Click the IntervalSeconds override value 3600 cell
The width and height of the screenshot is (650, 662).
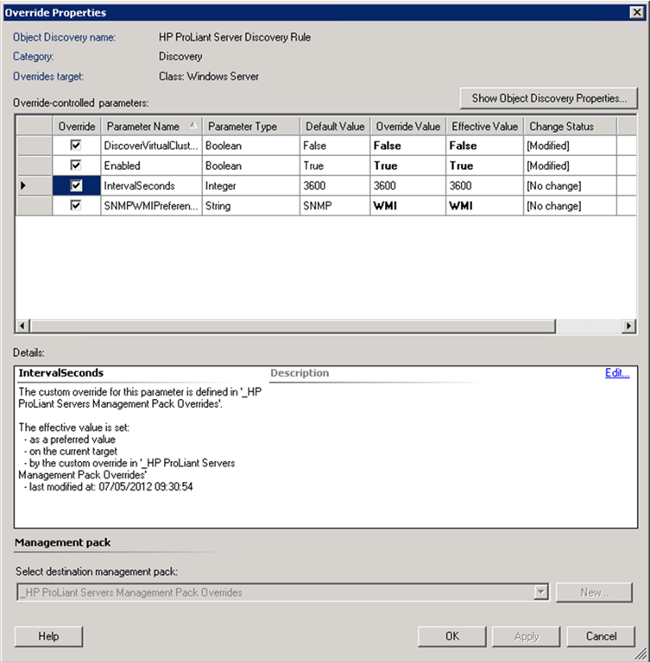407,185
